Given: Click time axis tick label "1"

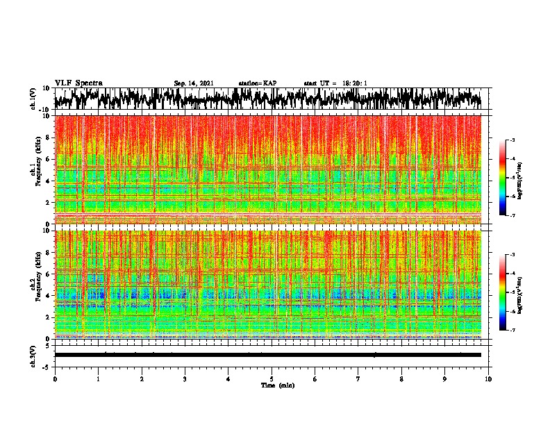Looking at the screenshot, I should click(98, 379).
